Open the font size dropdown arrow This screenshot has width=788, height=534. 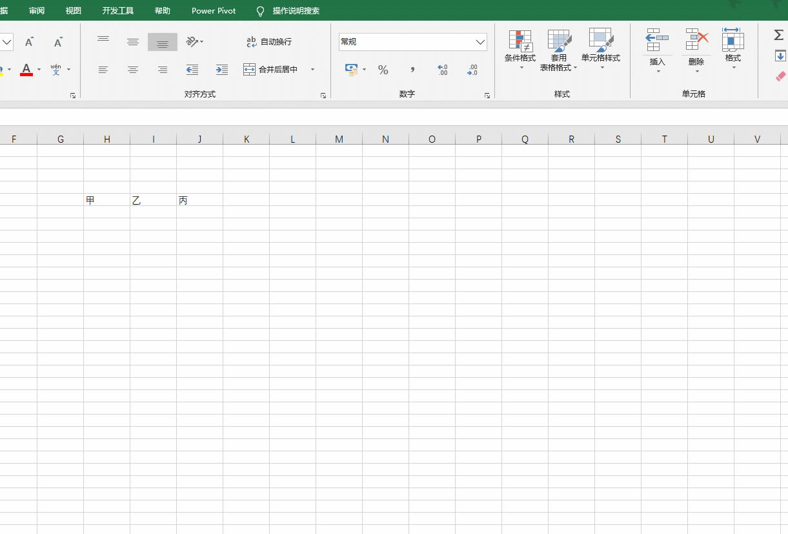coord(7,42)
